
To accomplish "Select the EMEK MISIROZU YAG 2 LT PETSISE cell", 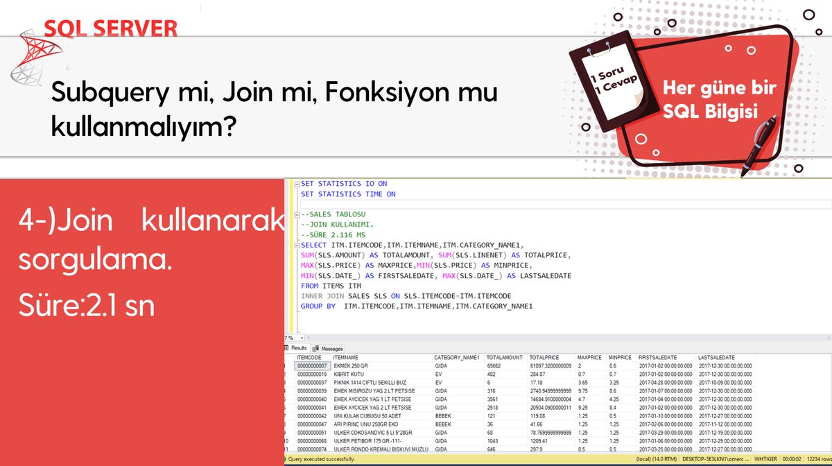I will (381, 390).
